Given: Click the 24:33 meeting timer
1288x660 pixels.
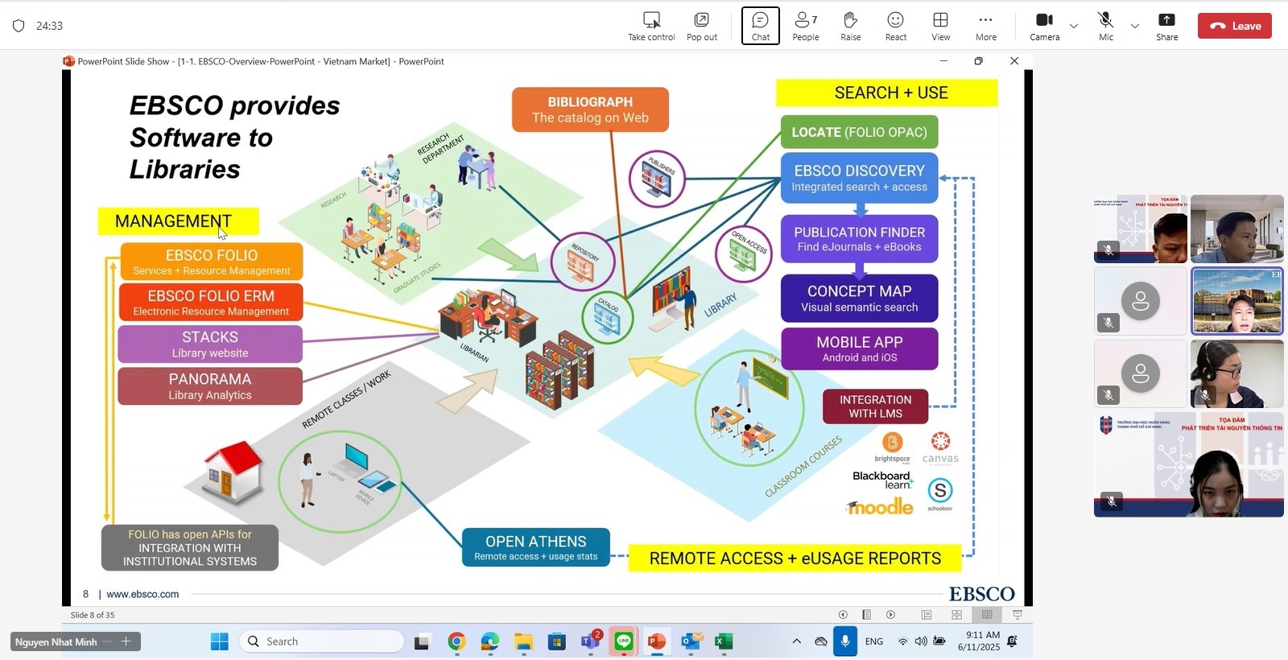Looking at the screenshot, I should pyautogui.click(x=49, y=26).
